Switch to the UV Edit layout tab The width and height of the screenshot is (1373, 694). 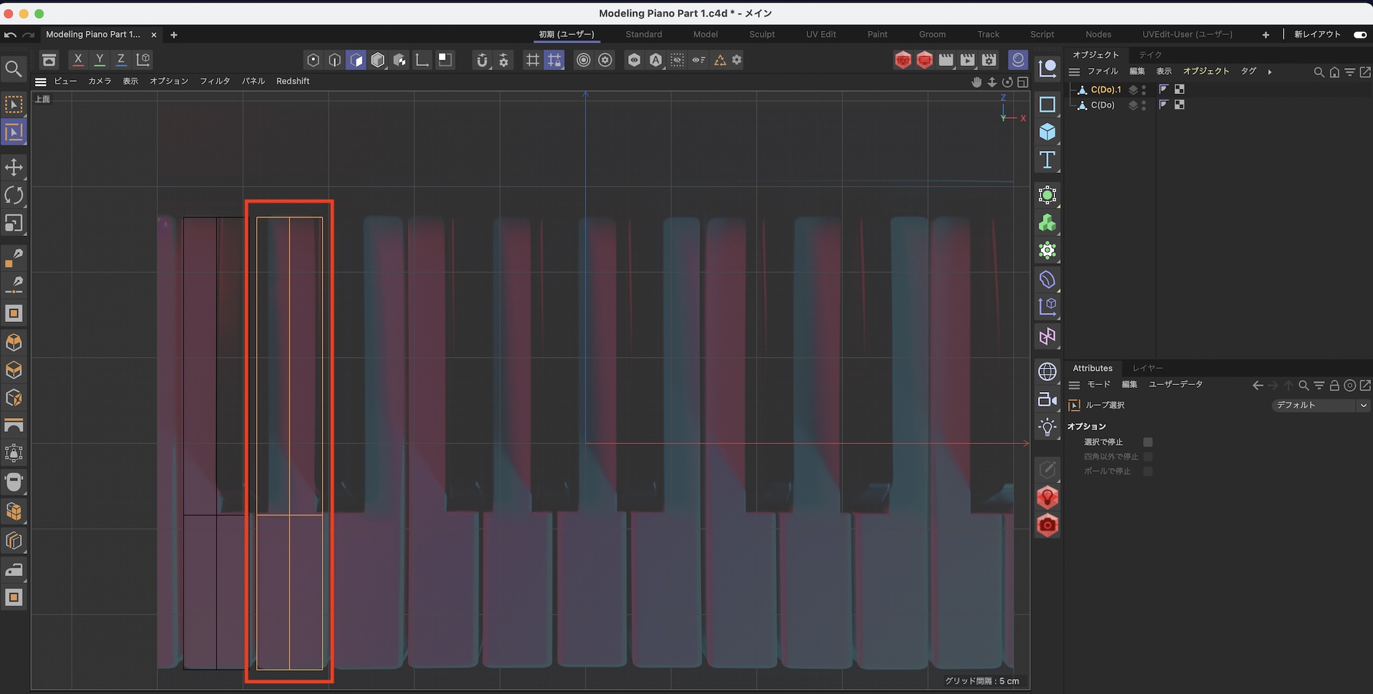click(820, 34)
